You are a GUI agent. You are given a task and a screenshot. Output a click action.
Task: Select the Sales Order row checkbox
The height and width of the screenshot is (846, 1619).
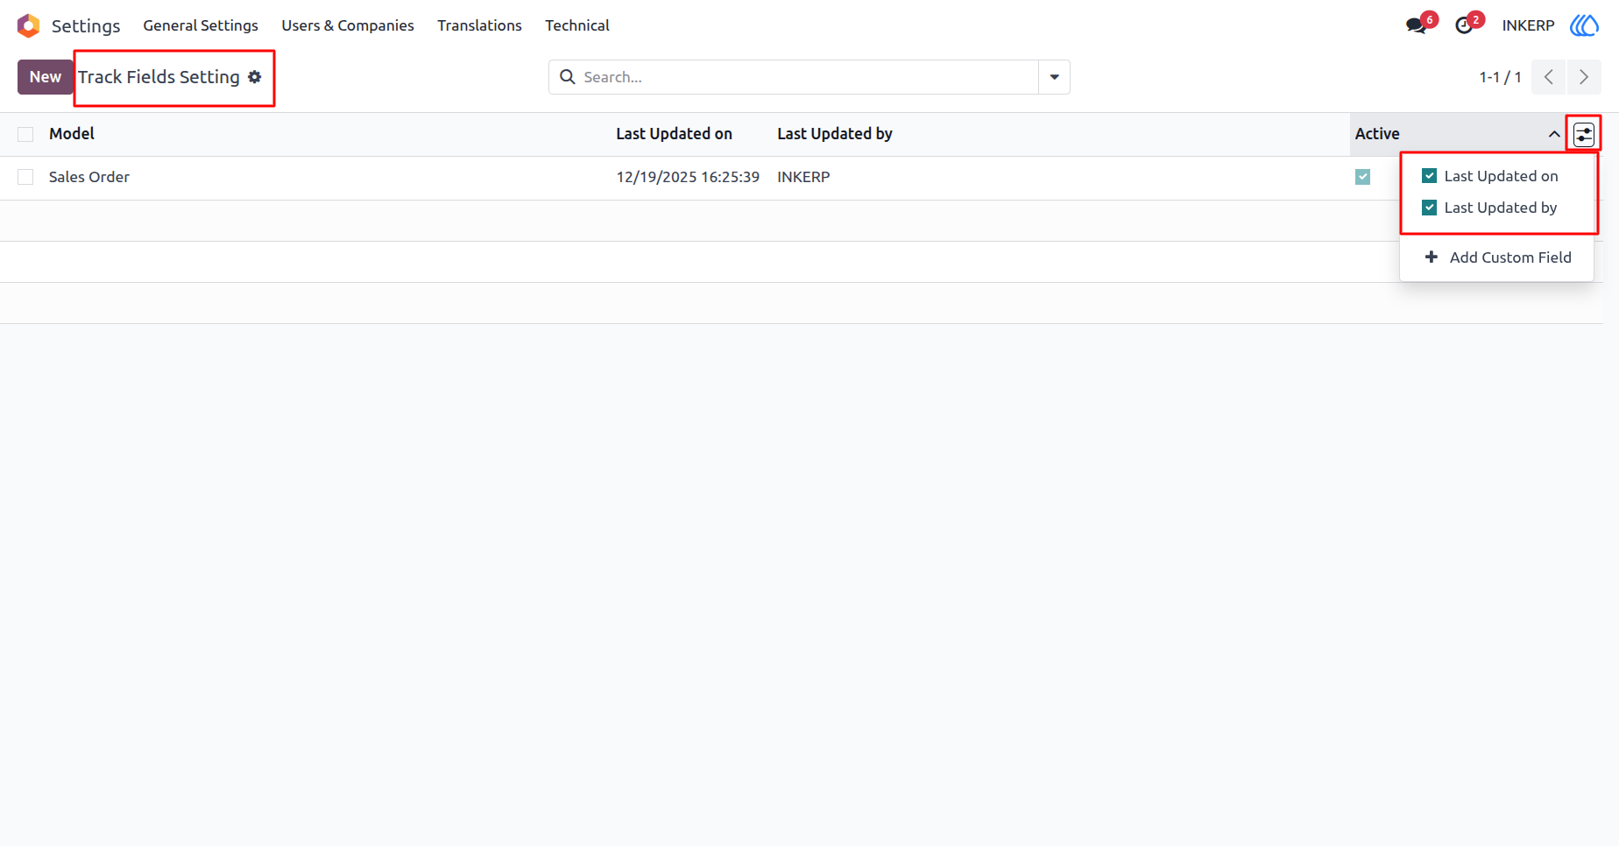coord(25,177)
